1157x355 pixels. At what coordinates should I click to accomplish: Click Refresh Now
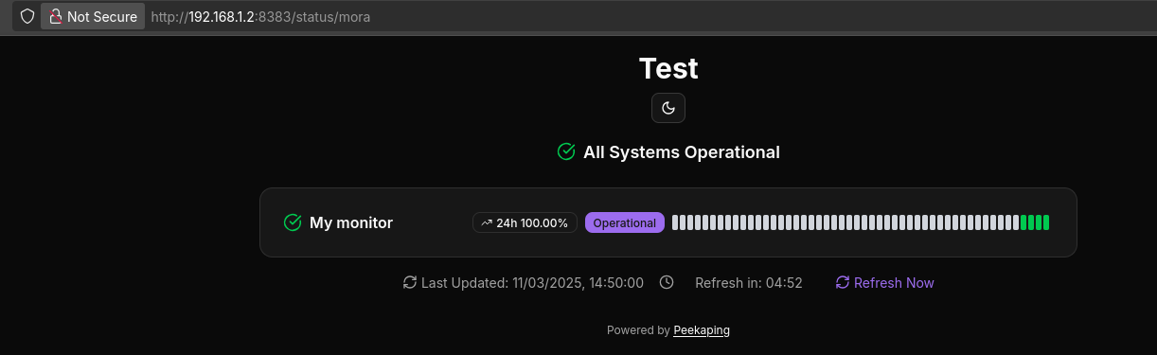coord(884,282)
